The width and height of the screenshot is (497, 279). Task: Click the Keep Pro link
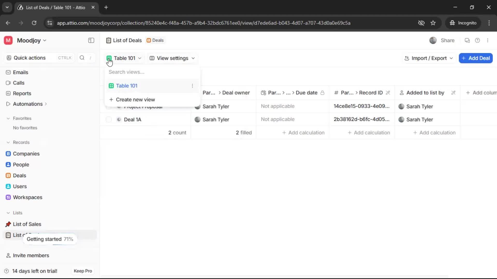pyautogui.click(x=83, y=271)
